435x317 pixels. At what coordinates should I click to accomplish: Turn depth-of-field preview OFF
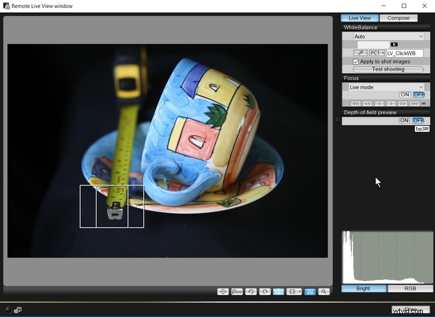(x=418, y=120)
